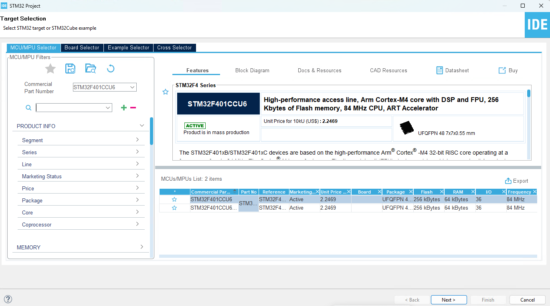550x306 pixels.
Task: Click features panel vertical scrollbar
Action: 529,94
